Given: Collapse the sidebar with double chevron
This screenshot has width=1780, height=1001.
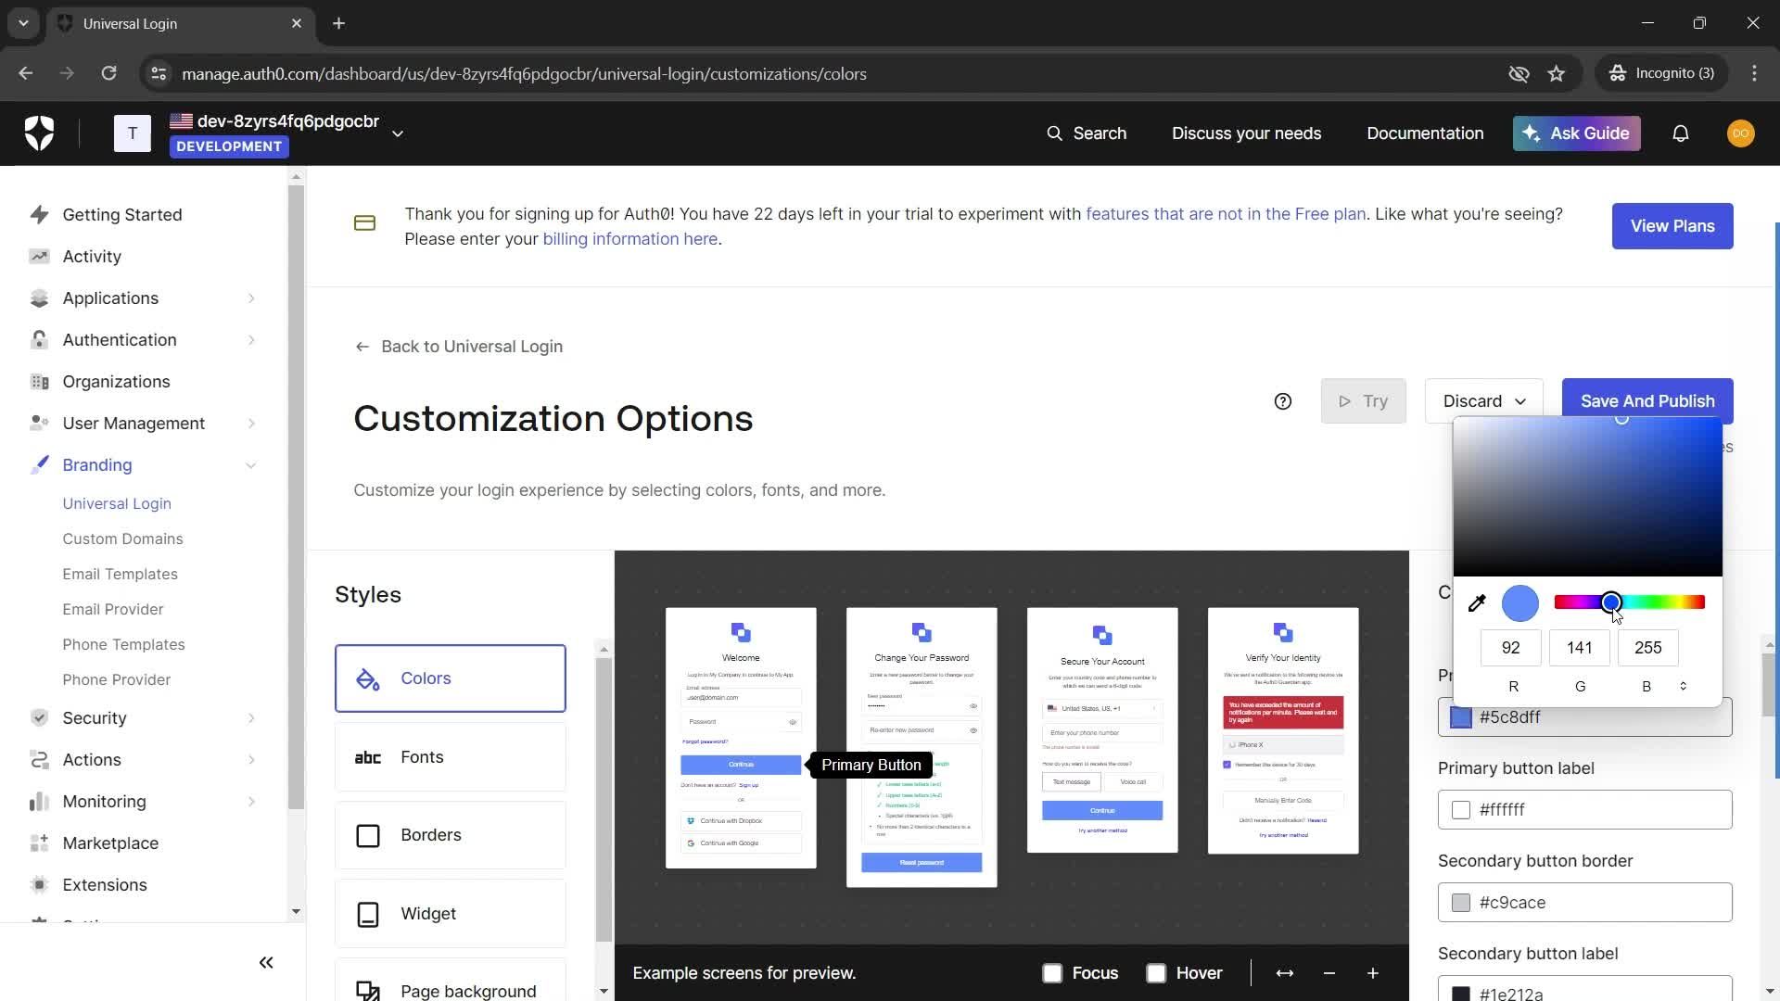Looking at the screenshot, I should click(x=266, y=963).
